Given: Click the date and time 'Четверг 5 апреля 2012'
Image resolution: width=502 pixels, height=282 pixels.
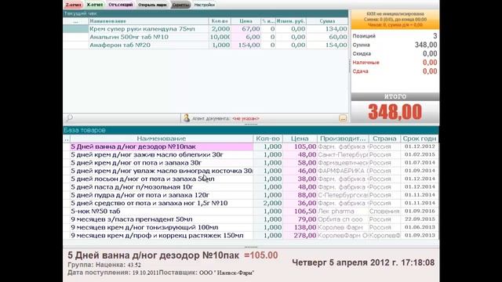Looking at the screenshot, I should [363, 262].
